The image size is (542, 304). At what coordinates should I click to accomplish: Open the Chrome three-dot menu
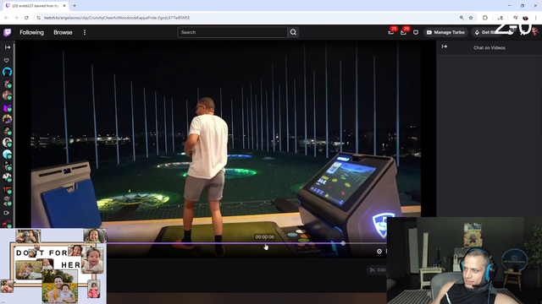(x=535, y=18)
